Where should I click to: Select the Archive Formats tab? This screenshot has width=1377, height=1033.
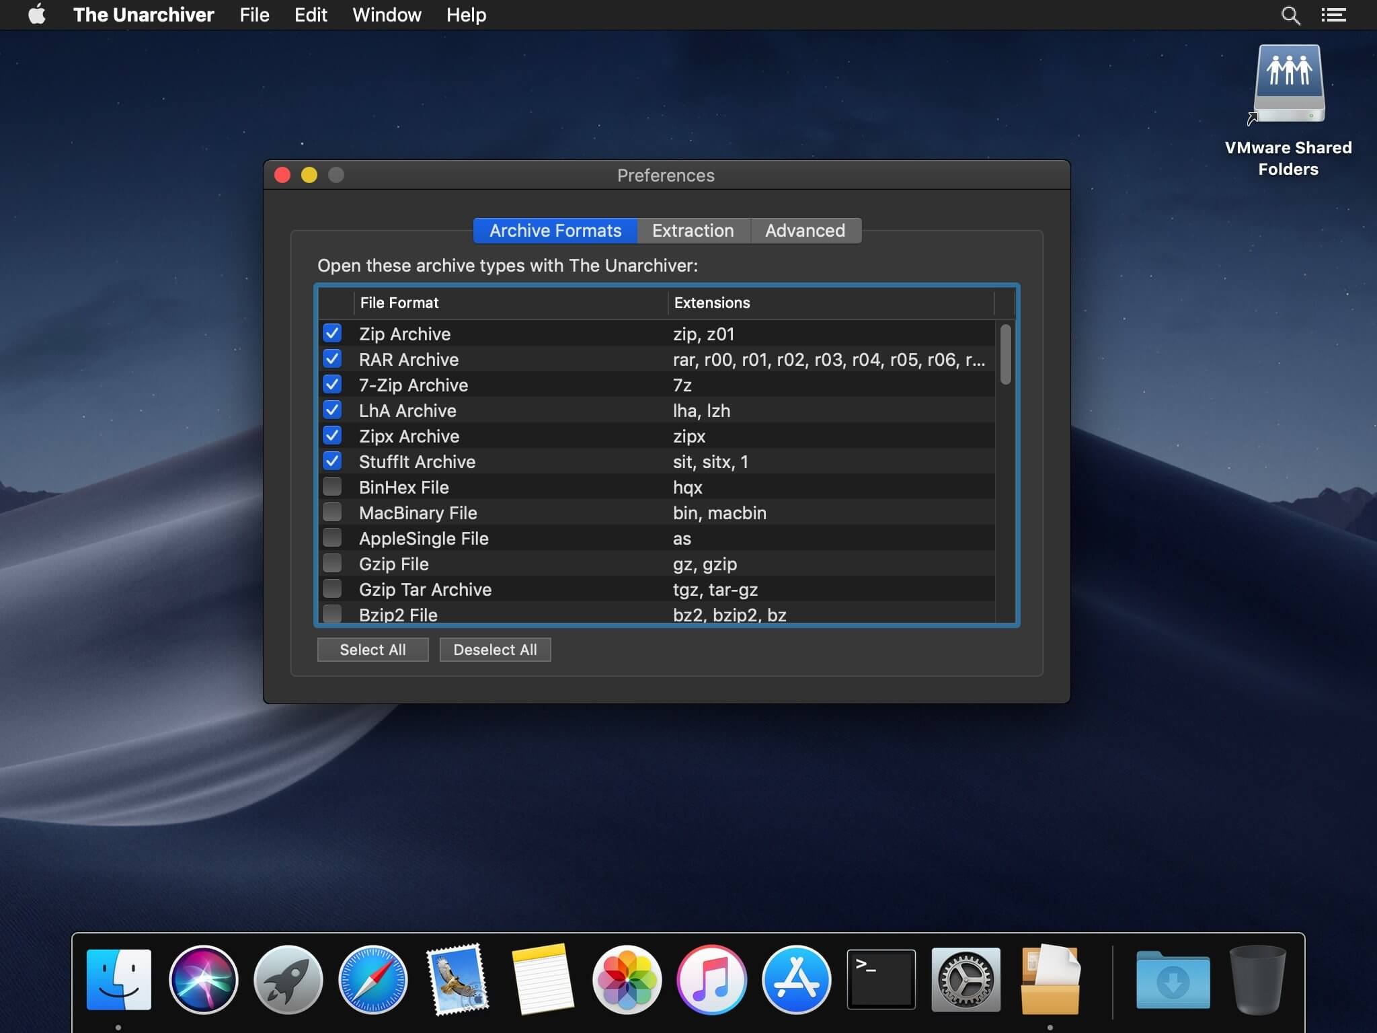coord(555,231)
